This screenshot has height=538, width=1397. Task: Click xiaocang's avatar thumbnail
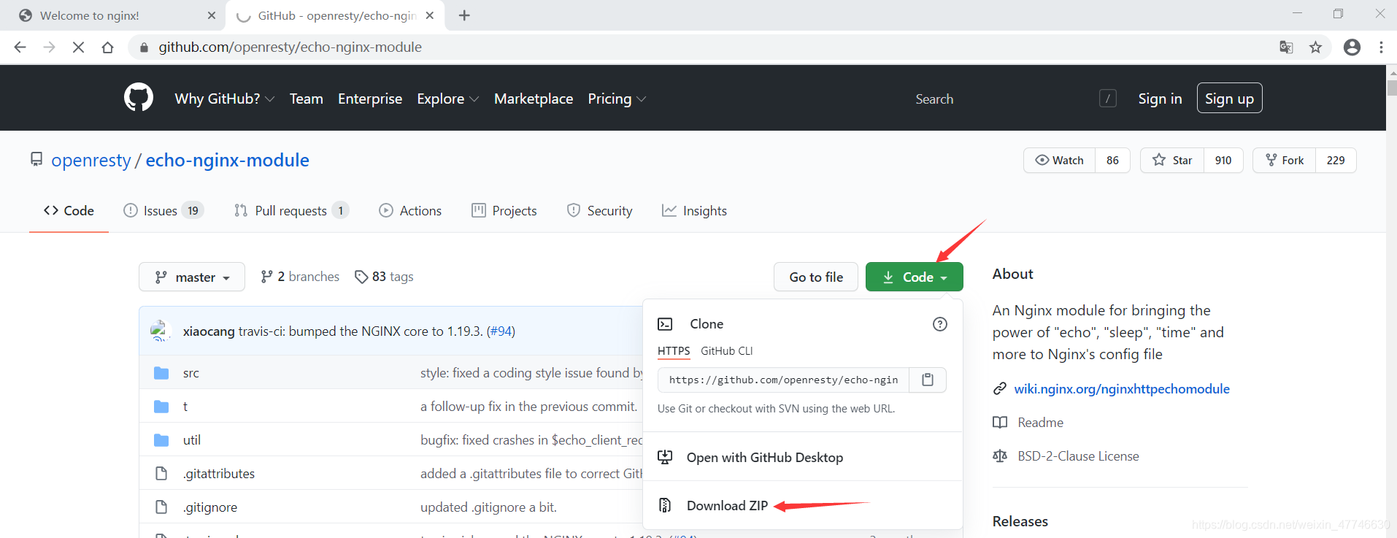161,331
